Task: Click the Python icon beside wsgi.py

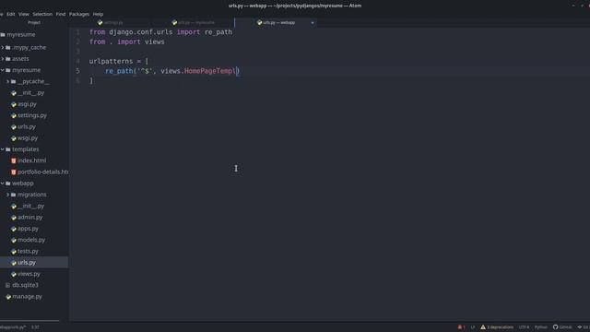Action: [x=14, y=138]
